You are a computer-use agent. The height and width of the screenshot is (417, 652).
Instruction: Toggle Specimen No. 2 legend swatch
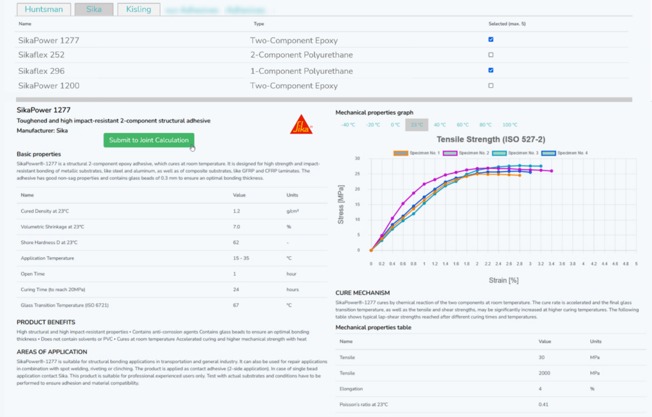click(451, 153)
